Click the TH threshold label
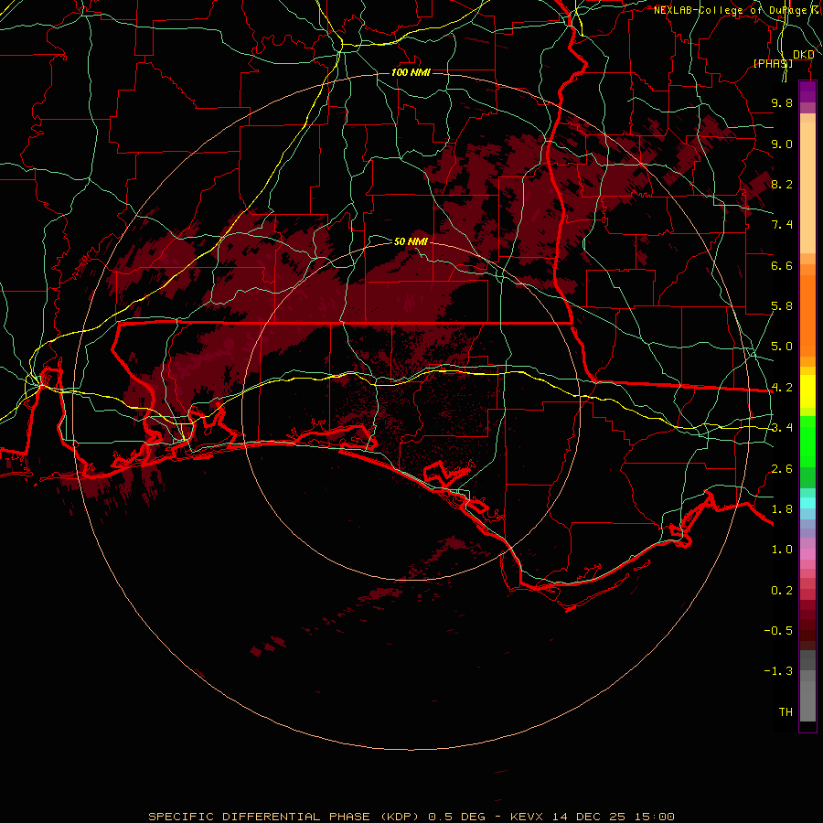 pos(786,712)
